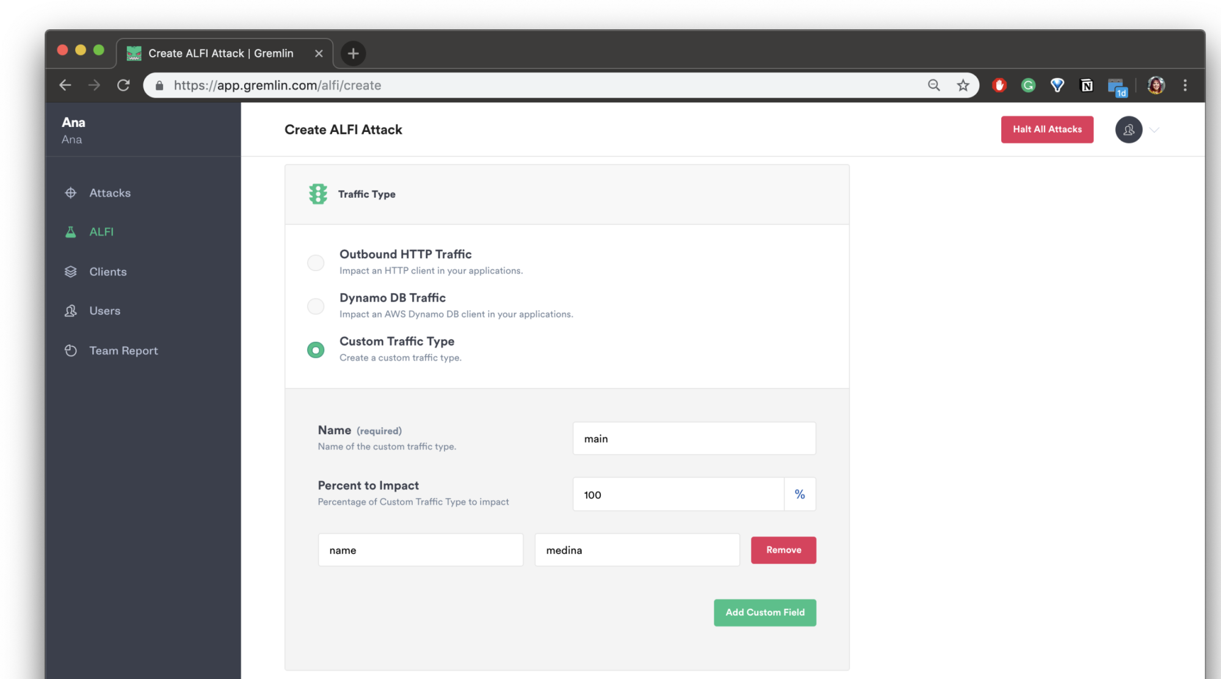Click the percent symbol beside the 100 field

click(x=800, y=495)
